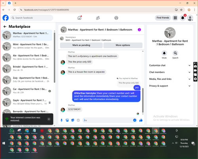The image size is (198, 159).
Task: Open the Facebook home logo
Action: (6, 18)
